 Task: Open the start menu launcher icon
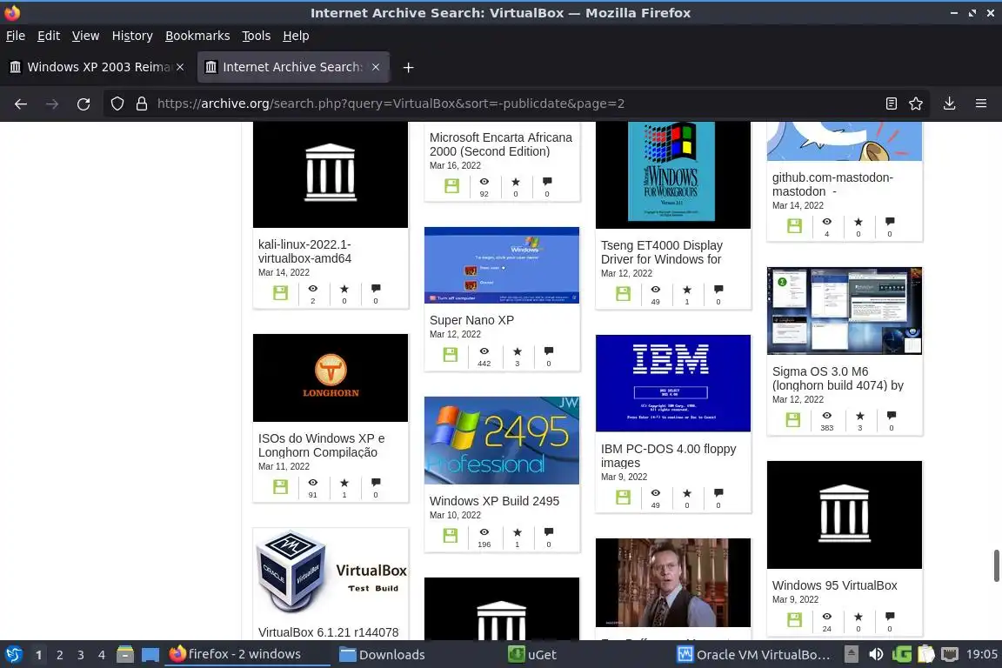coord(14,655)
